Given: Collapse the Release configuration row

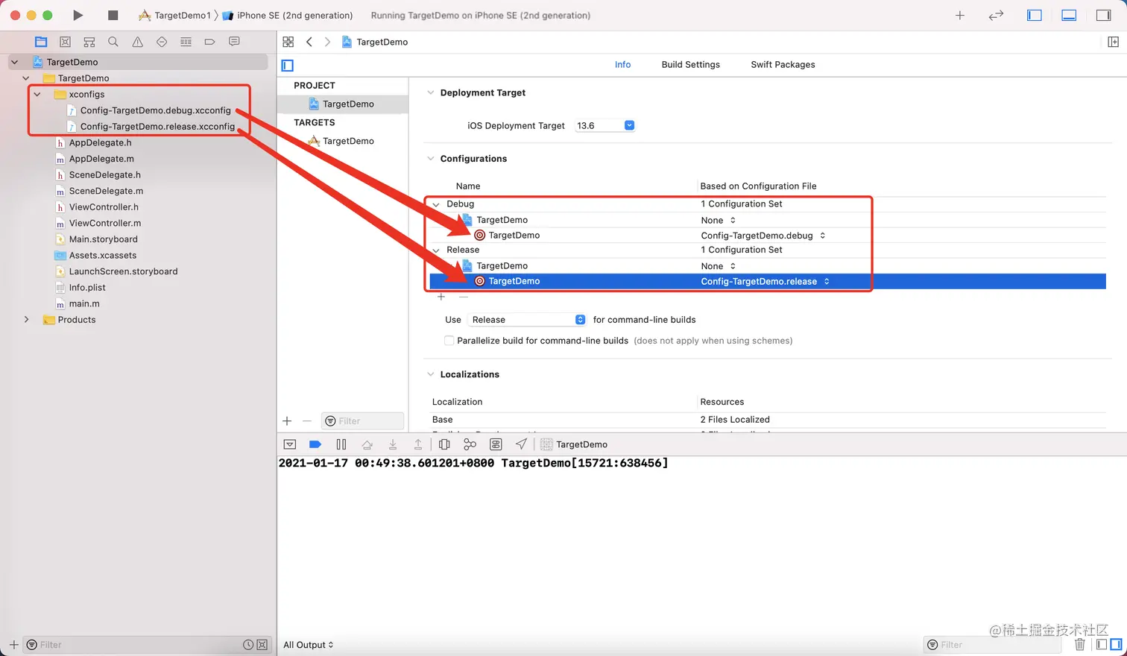Looking at the screenshot, I should [x=436, y=250].
